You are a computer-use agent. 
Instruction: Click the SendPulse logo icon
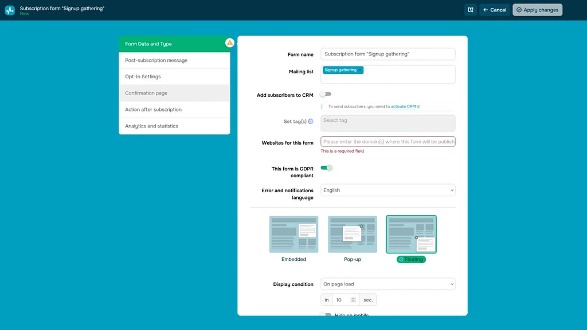pos(10,10)
